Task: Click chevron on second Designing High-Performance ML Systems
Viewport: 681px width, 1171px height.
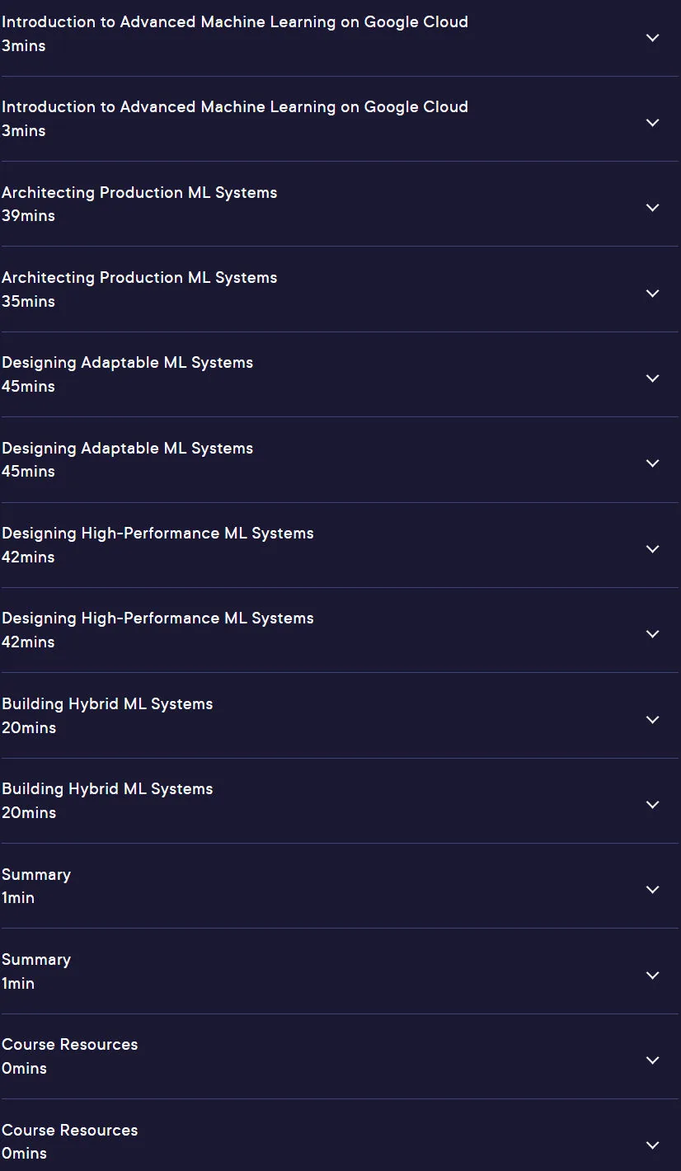Action: [x=652, y=634]
